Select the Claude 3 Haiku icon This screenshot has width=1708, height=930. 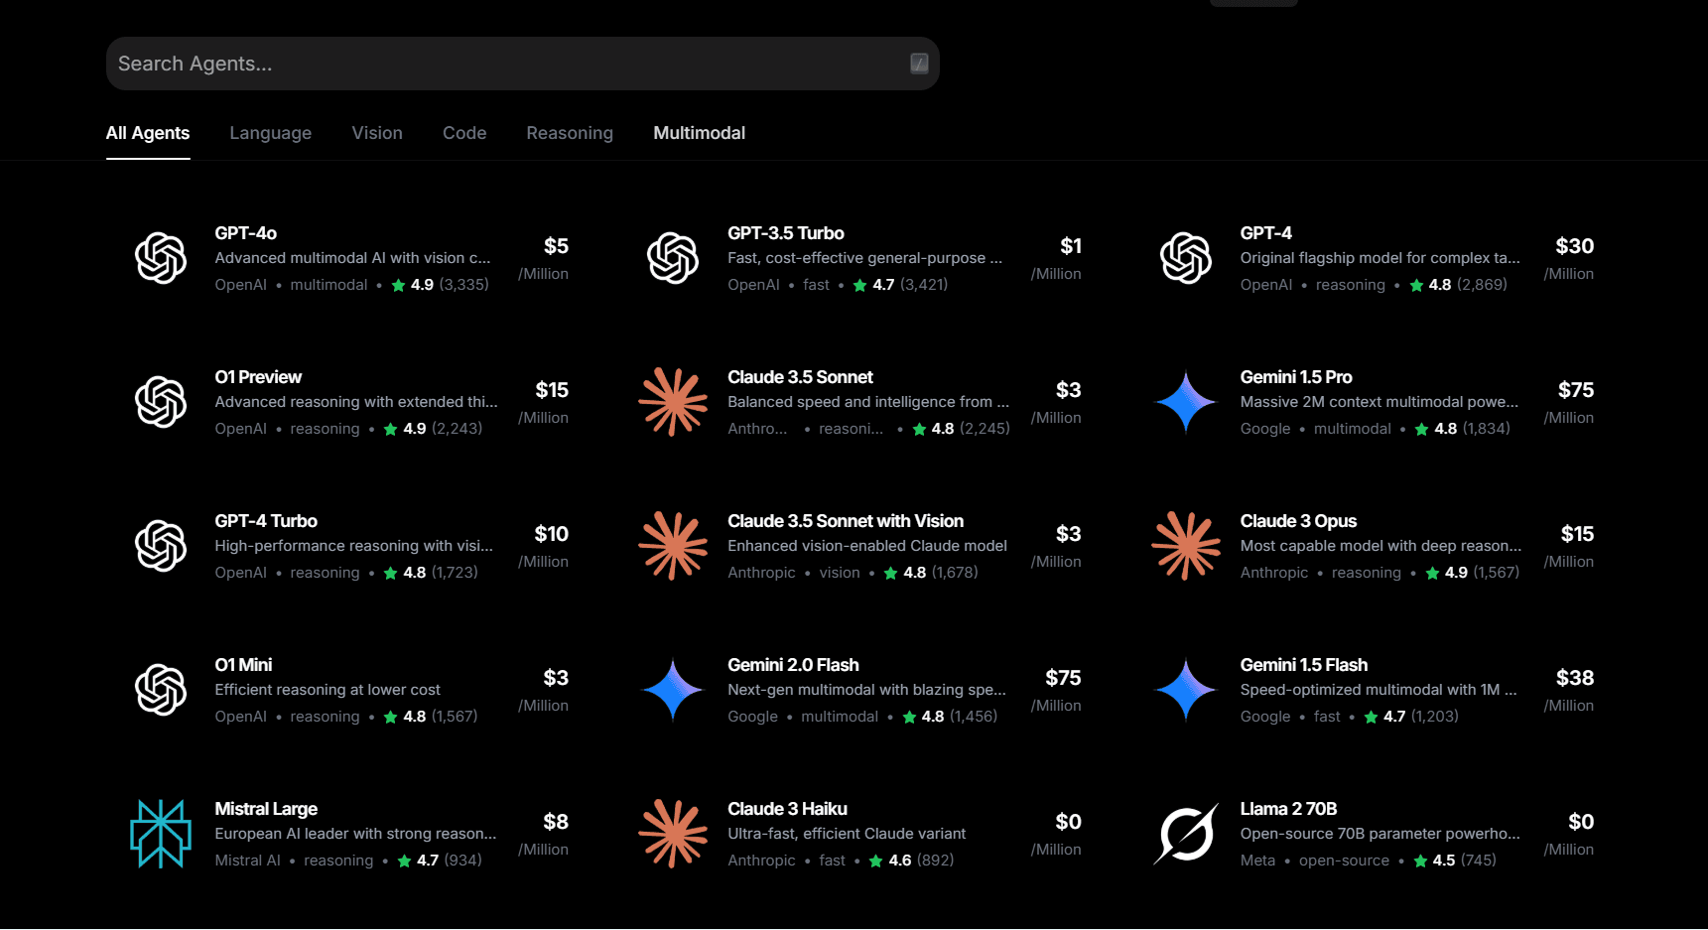pyautogui.click(x=673, y=834)
